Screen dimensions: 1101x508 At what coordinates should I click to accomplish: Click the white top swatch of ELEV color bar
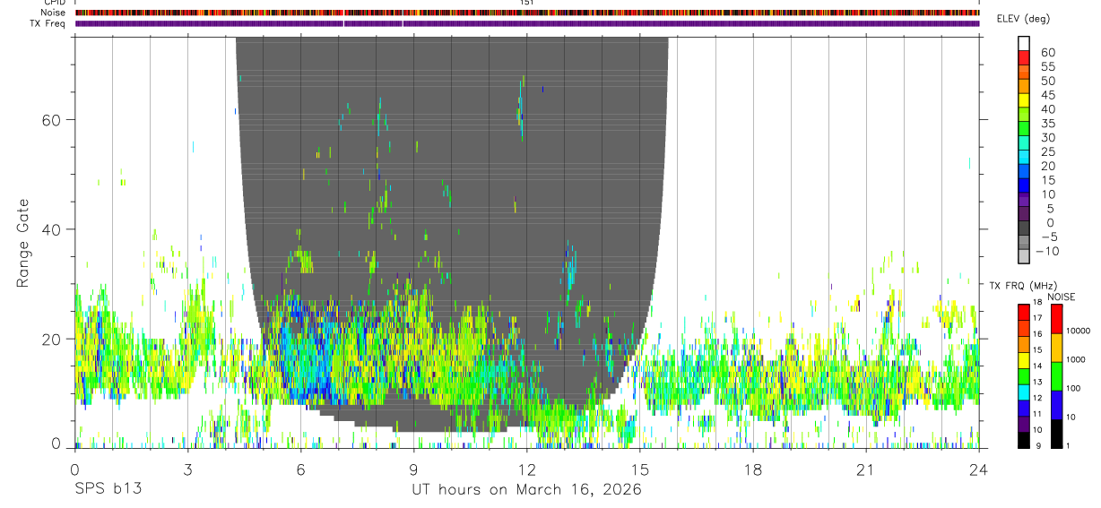(x=1024, y=44)
